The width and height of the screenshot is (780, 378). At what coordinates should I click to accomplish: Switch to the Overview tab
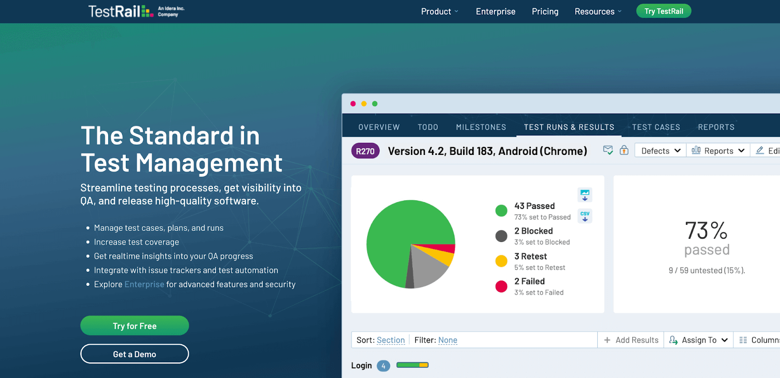(x=379, y=127)
